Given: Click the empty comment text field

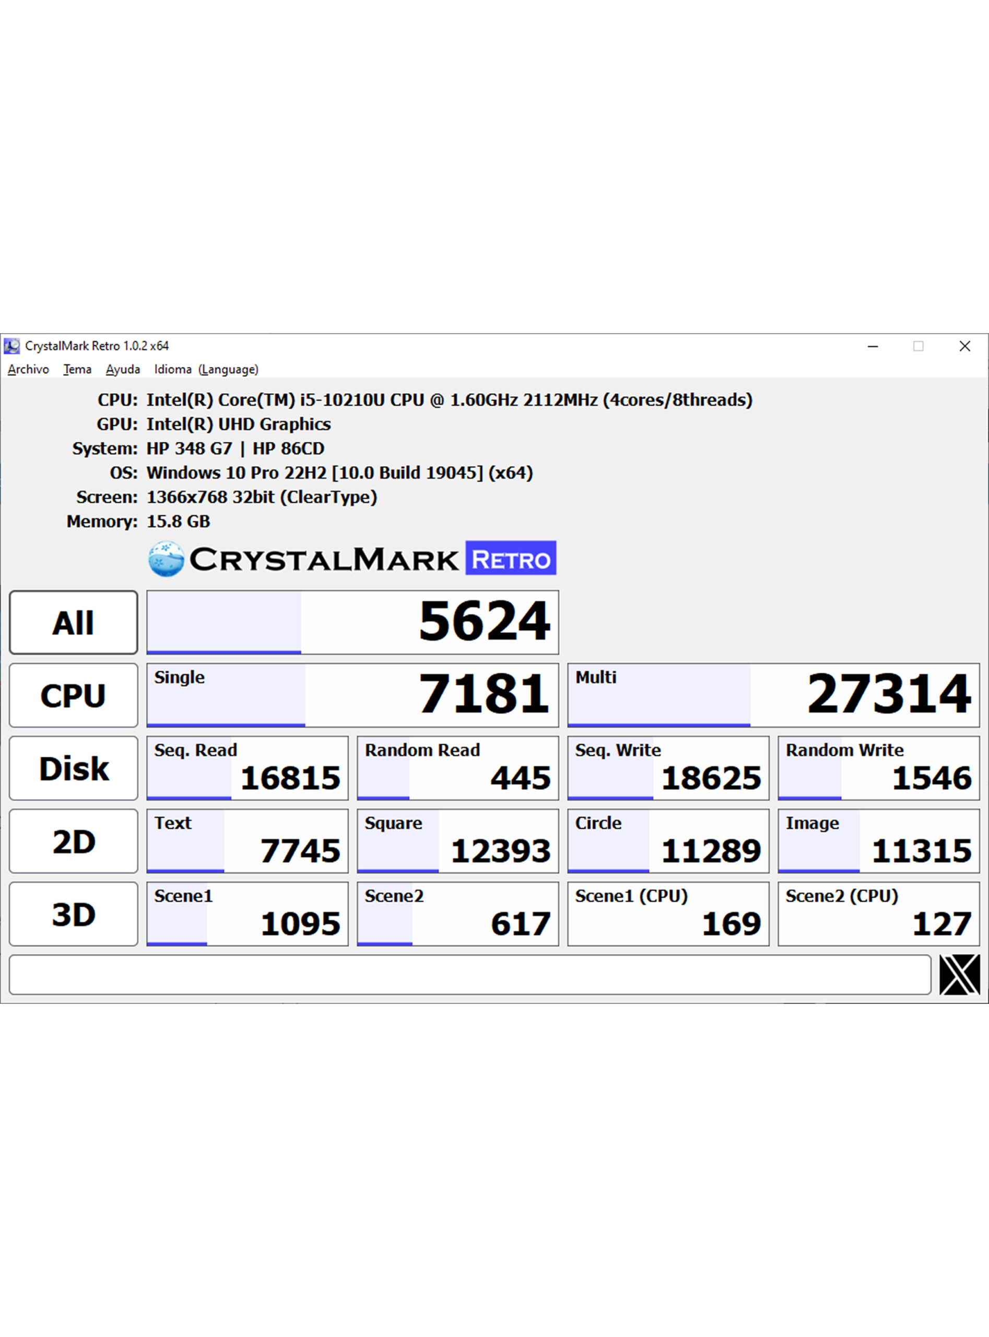Looking at the screenshot, I should click(470, 975).
